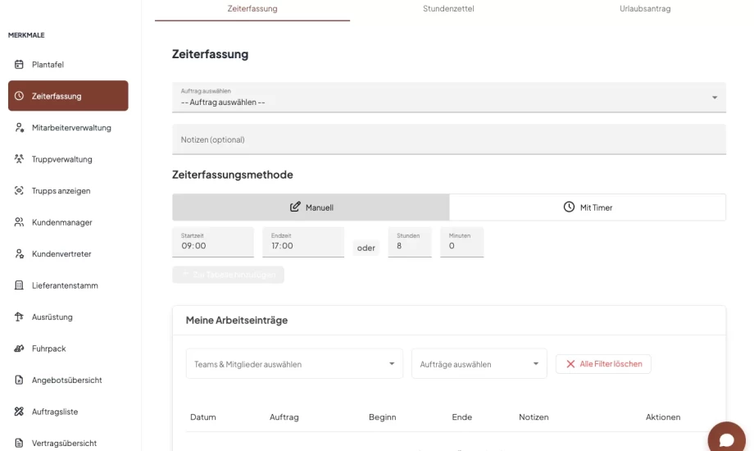Click the Trupps anzeigen scan icon
The image size is (754, 451).
(19, 190)
